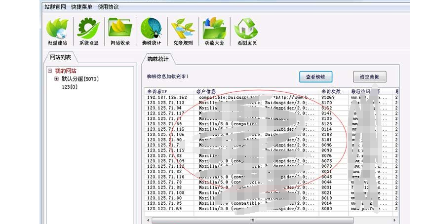The image size is (431, 224).
Task: Open the 快捷菜单 menu
Action: click(81, 7)
